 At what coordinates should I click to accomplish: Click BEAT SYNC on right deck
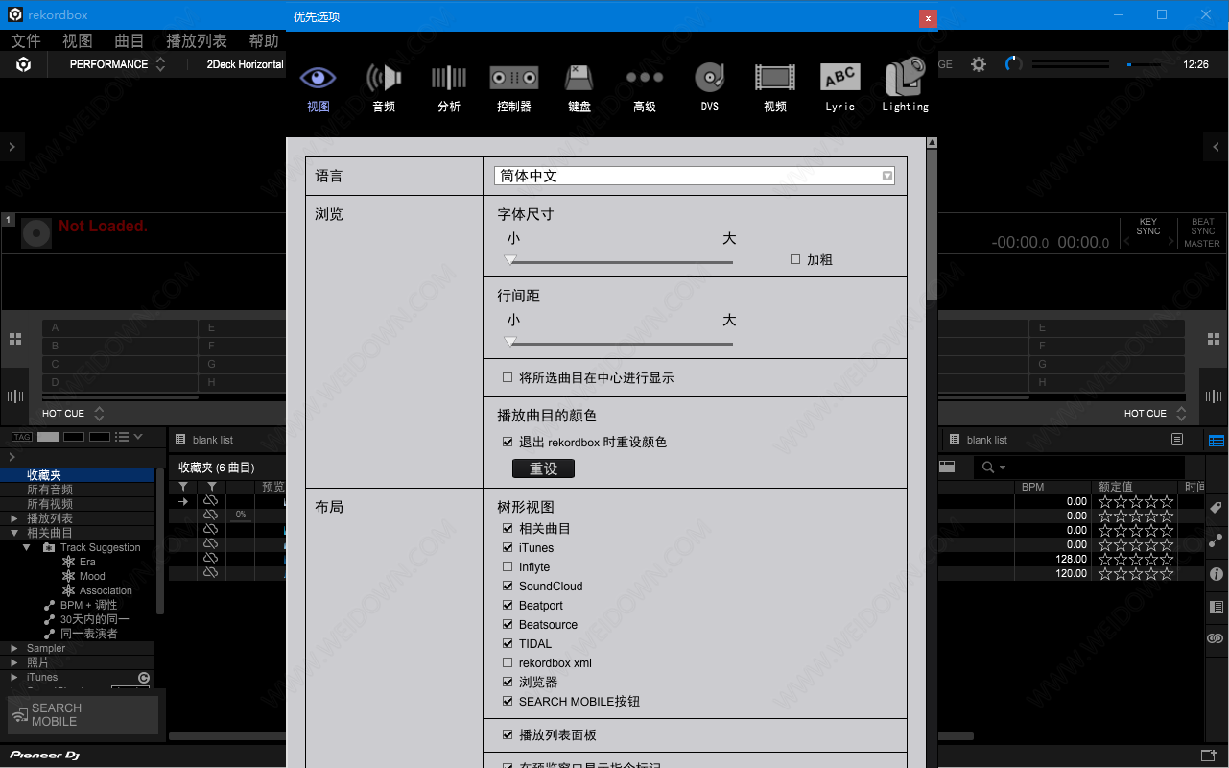[1203, 227]
